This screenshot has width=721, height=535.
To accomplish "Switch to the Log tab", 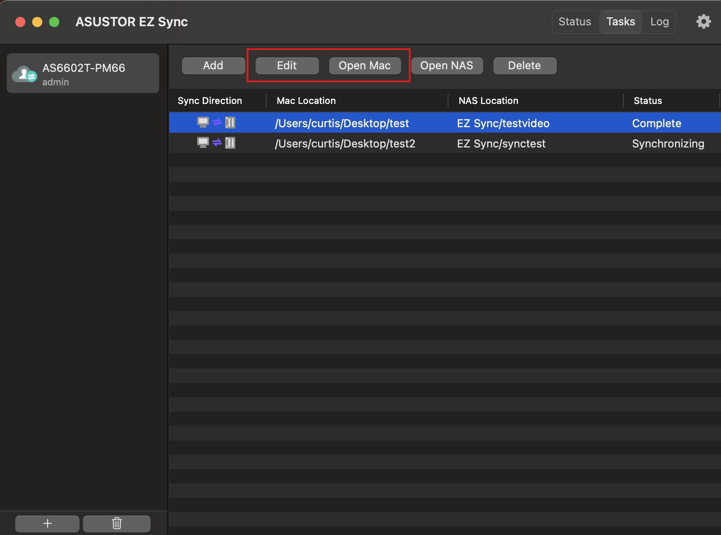I will [659, 22].
